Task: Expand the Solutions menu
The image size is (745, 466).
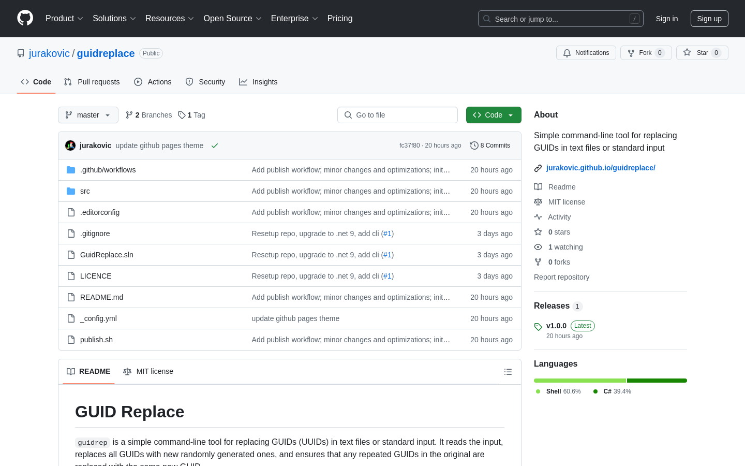Action: pyautogui.click(x=114, y=19)
